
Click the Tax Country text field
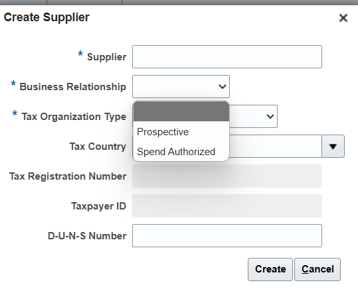pos(276,147)
